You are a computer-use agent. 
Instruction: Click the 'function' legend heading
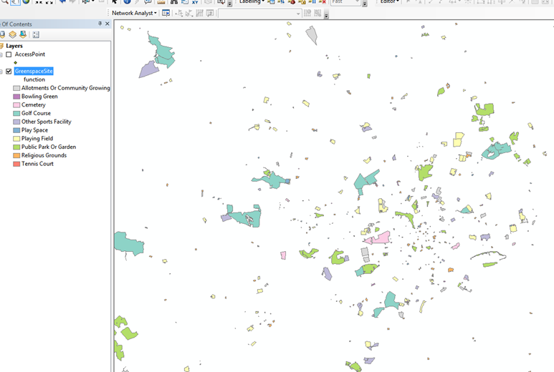tap(34, 79)
